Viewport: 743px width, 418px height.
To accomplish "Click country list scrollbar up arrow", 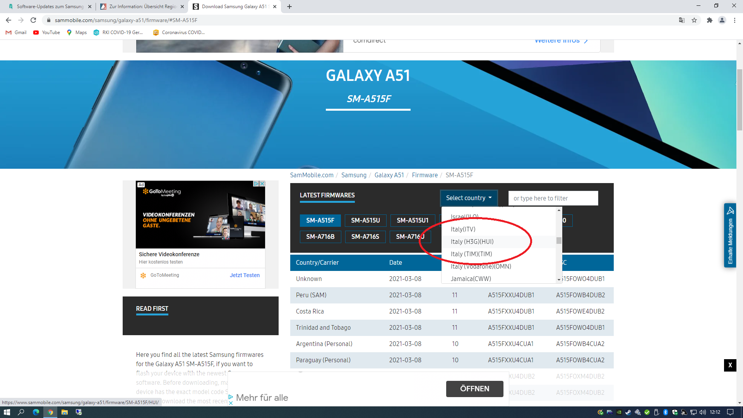I will point(559,210).
